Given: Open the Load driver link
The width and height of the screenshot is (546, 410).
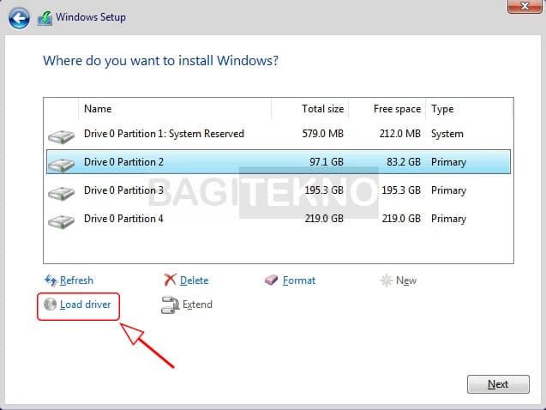Looking at the screenshot, I should [x=86, y=304].
